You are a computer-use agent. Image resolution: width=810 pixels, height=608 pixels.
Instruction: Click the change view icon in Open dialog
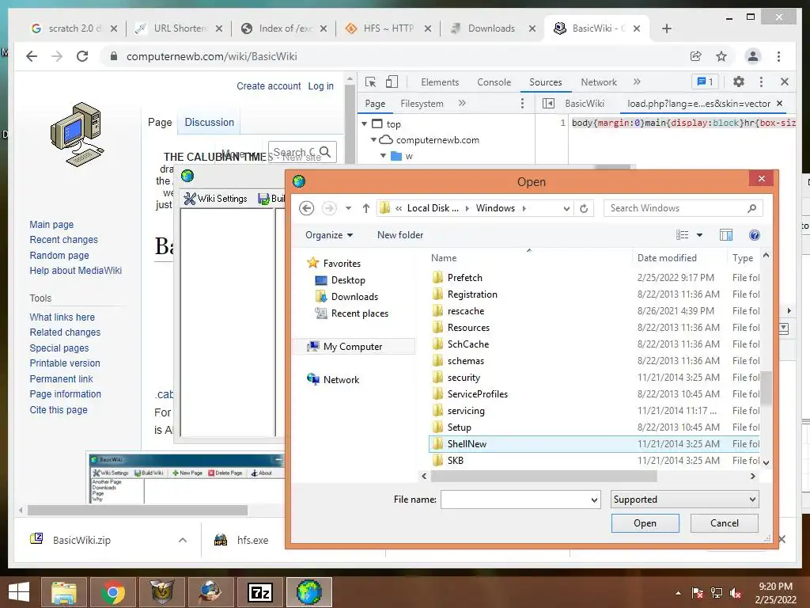click(682, 235)
